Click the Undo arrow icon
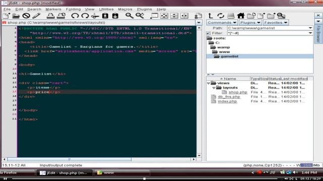This screenshot has height=181, width=323. [x=75, y=16]
